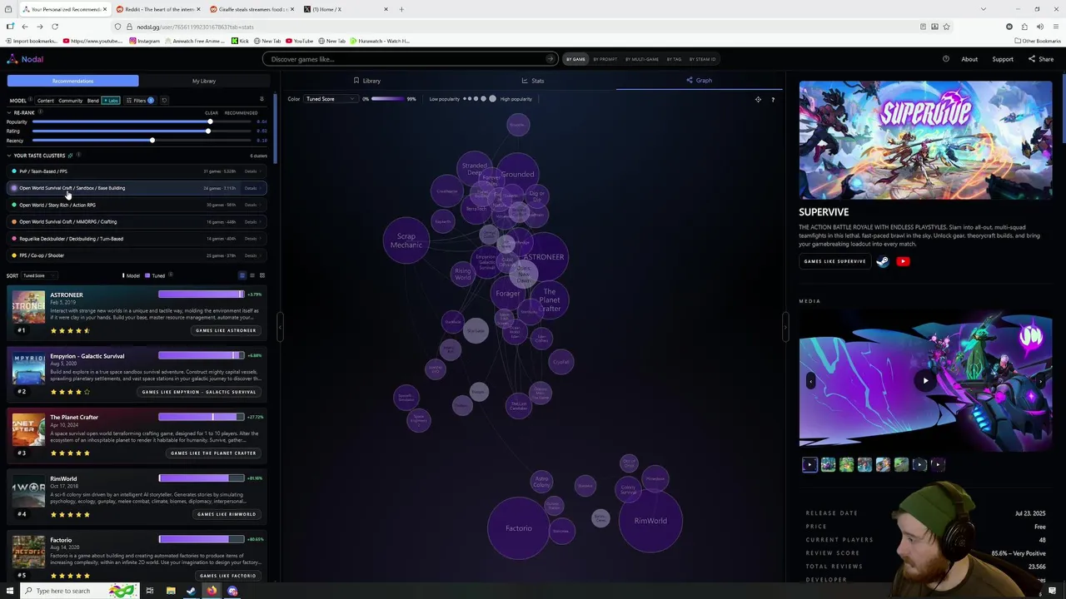This screenshot has width=1066, height=599.
Task: Adjust the Popularity slider
Action: coord(142,122)
